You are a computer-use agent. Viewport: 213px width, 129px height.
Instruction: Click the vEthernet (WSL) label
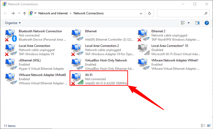point(30,60)
